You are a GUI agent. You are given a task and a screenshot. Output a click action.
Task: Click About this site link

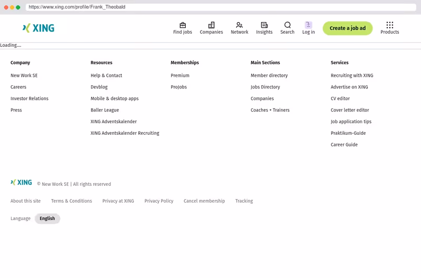click(x=25, y=201)
